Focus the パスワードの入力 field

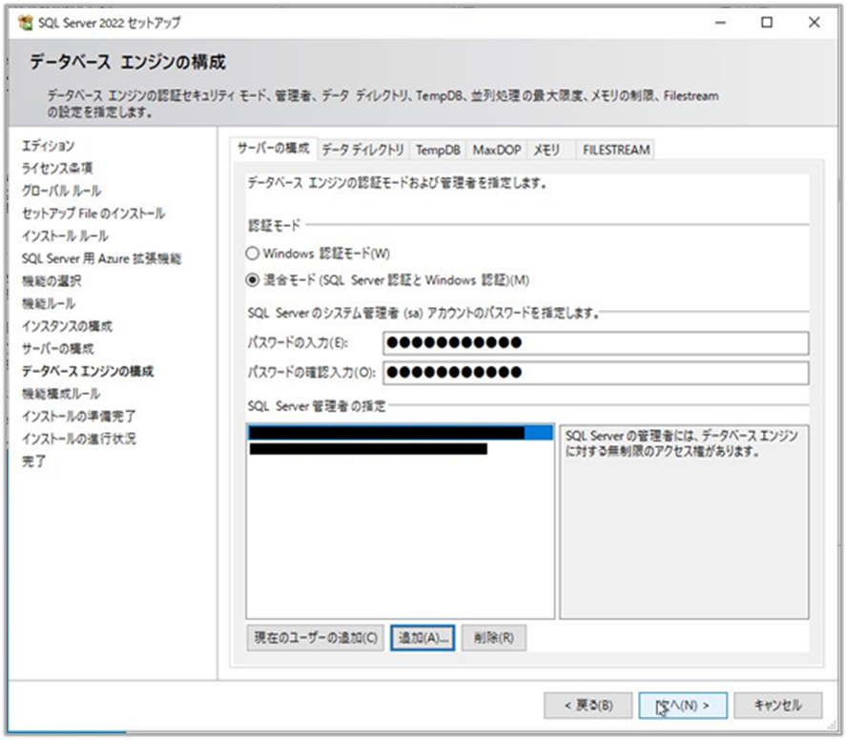tap(596, 343)
